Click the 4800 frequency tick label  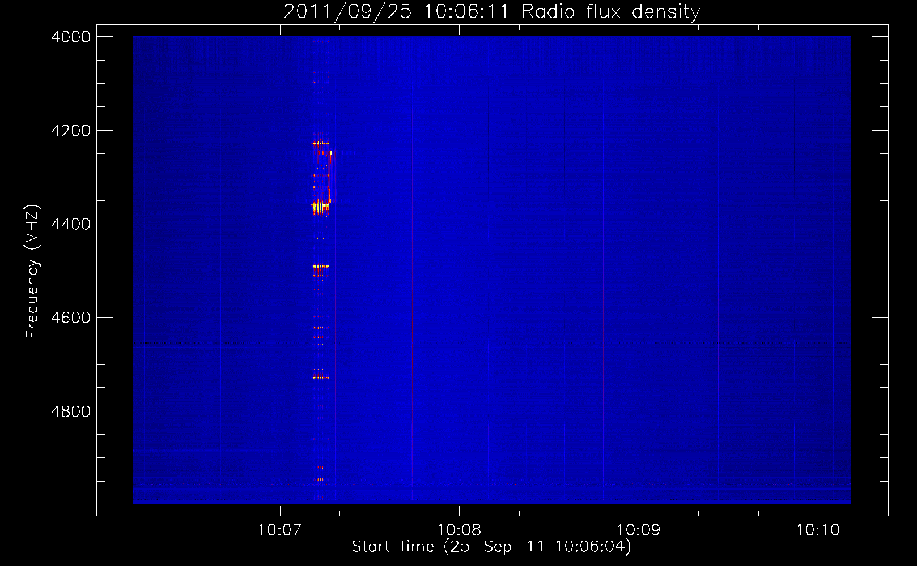point(71,411)
